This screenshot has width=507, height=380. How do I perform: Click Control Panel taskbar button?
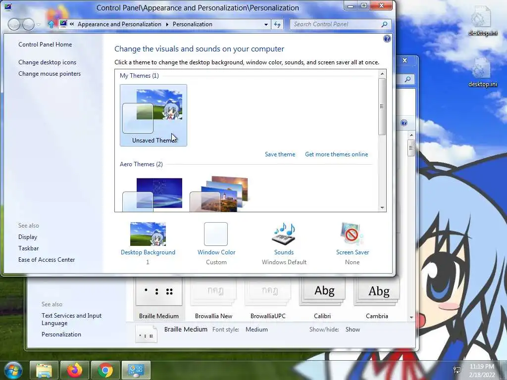coord(136,370)
